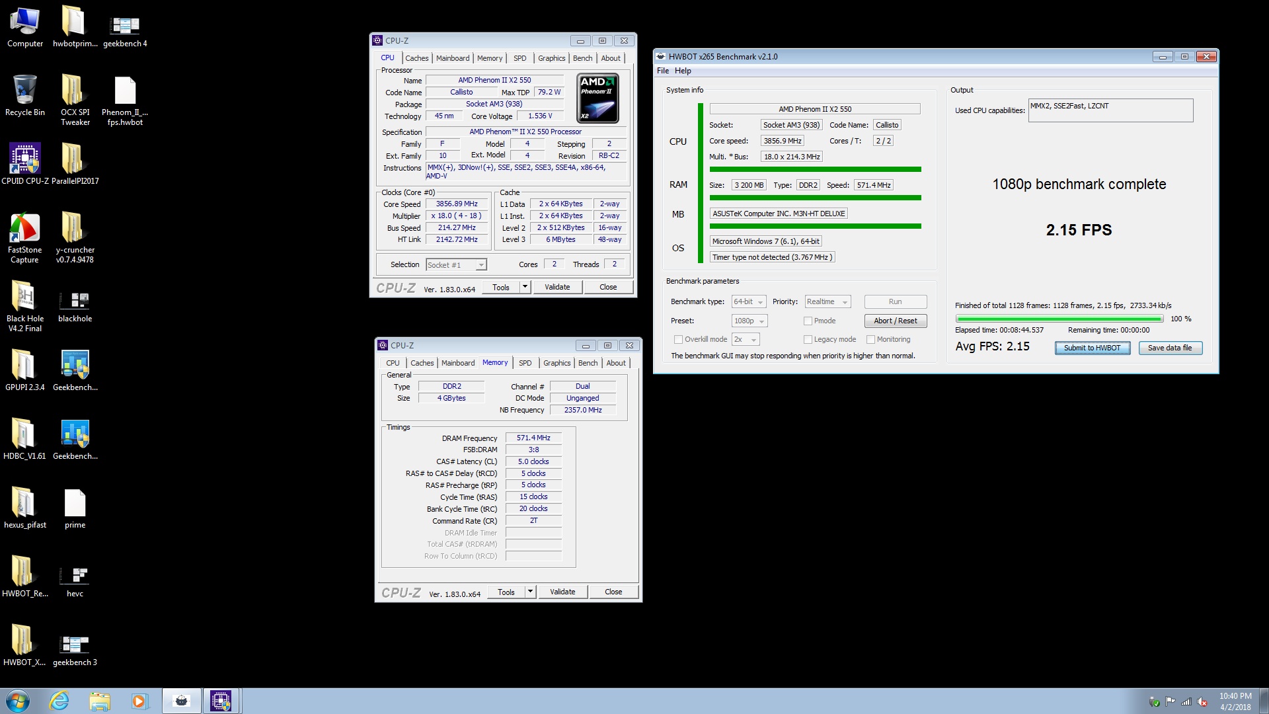
Task: Switch to Mainboard tab in top CPU-Z
Action: [453, 58]
